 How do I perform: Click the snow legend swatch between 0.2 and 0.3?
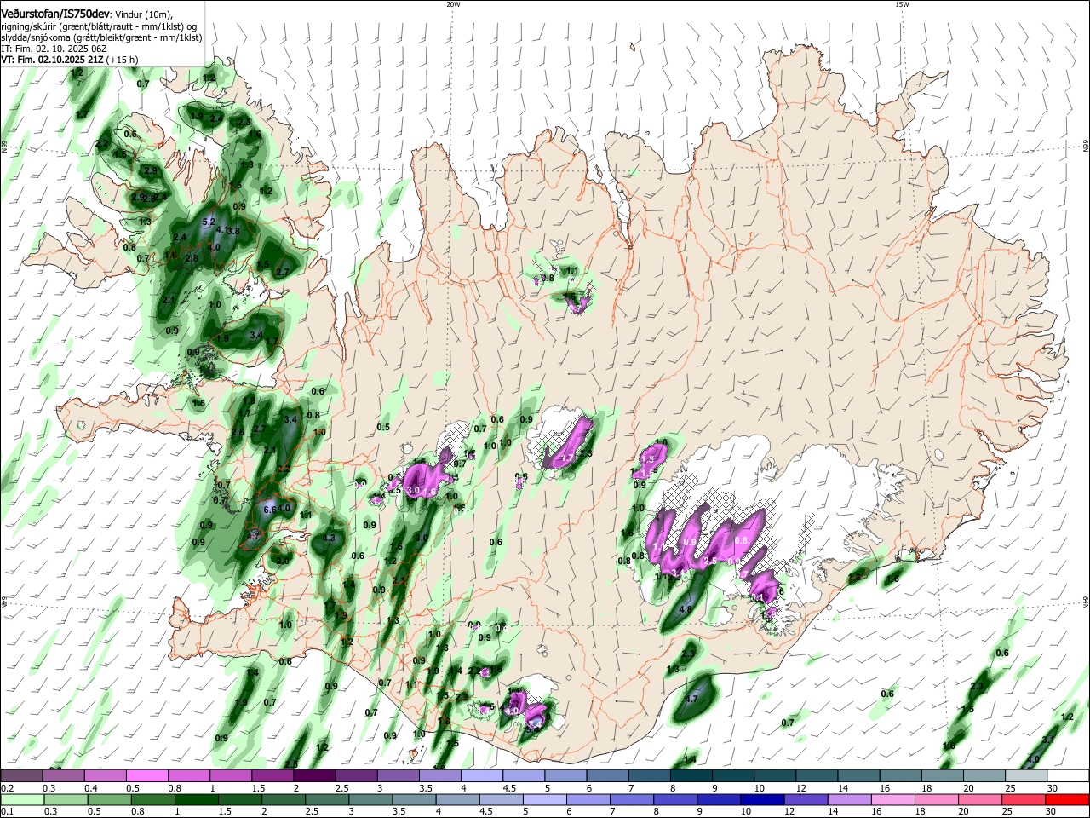(x=22, y=776)
